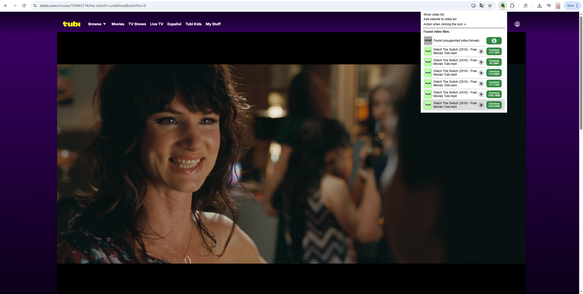The width and height of the screenshot is (583, 294).
Task: Click the scrollbar down arrow
Action: point(581,291)
